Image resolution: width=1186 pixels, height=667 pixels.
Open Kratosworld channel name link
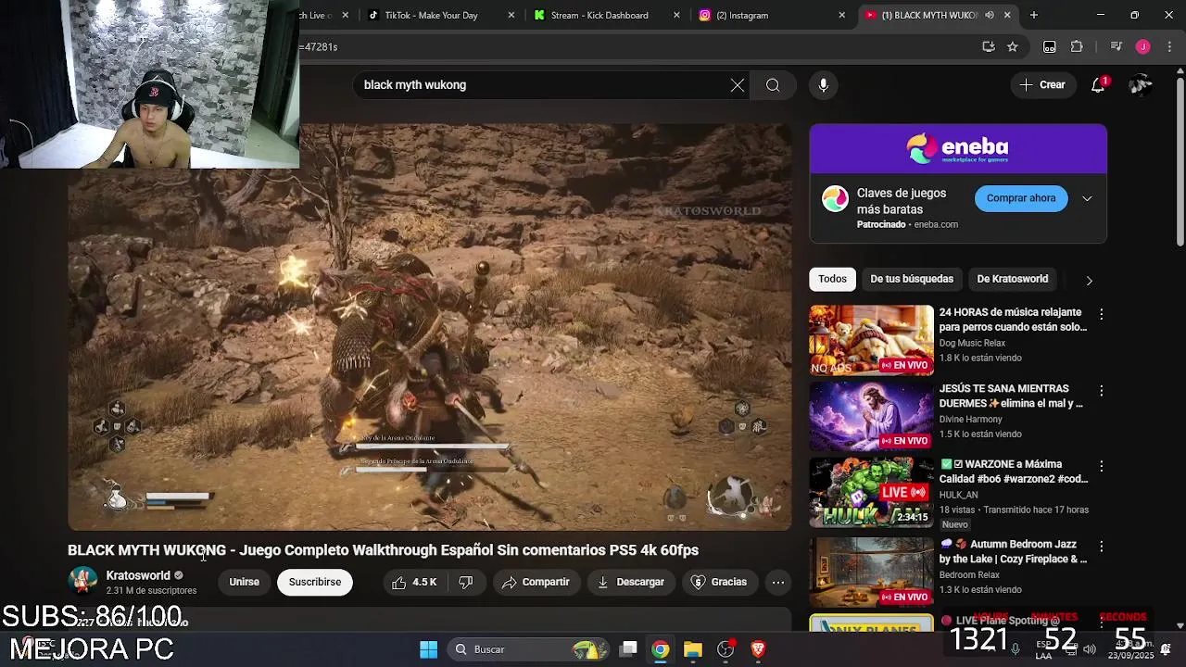[138, 575]
